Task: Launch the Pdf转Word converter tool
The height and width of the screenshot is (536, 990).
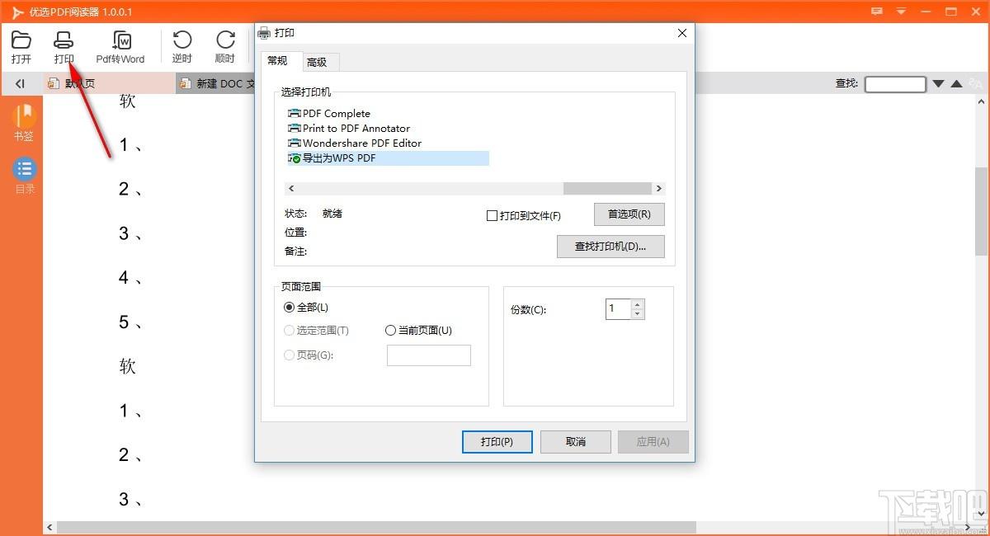Action: [x=120, y=47]
